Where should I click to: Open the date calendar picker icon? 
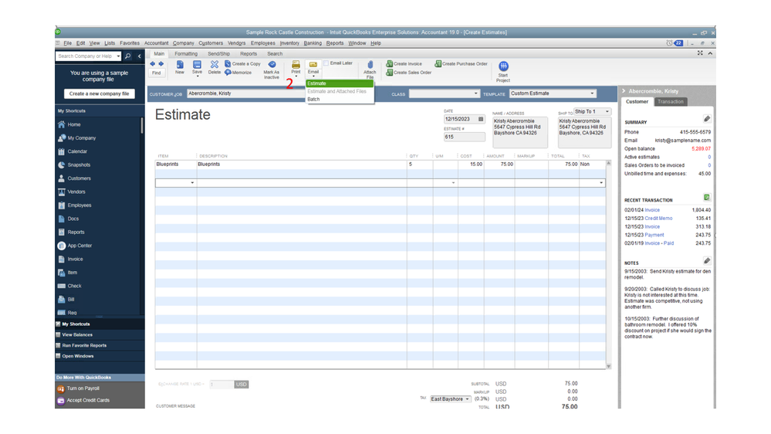tap(481, 120)
